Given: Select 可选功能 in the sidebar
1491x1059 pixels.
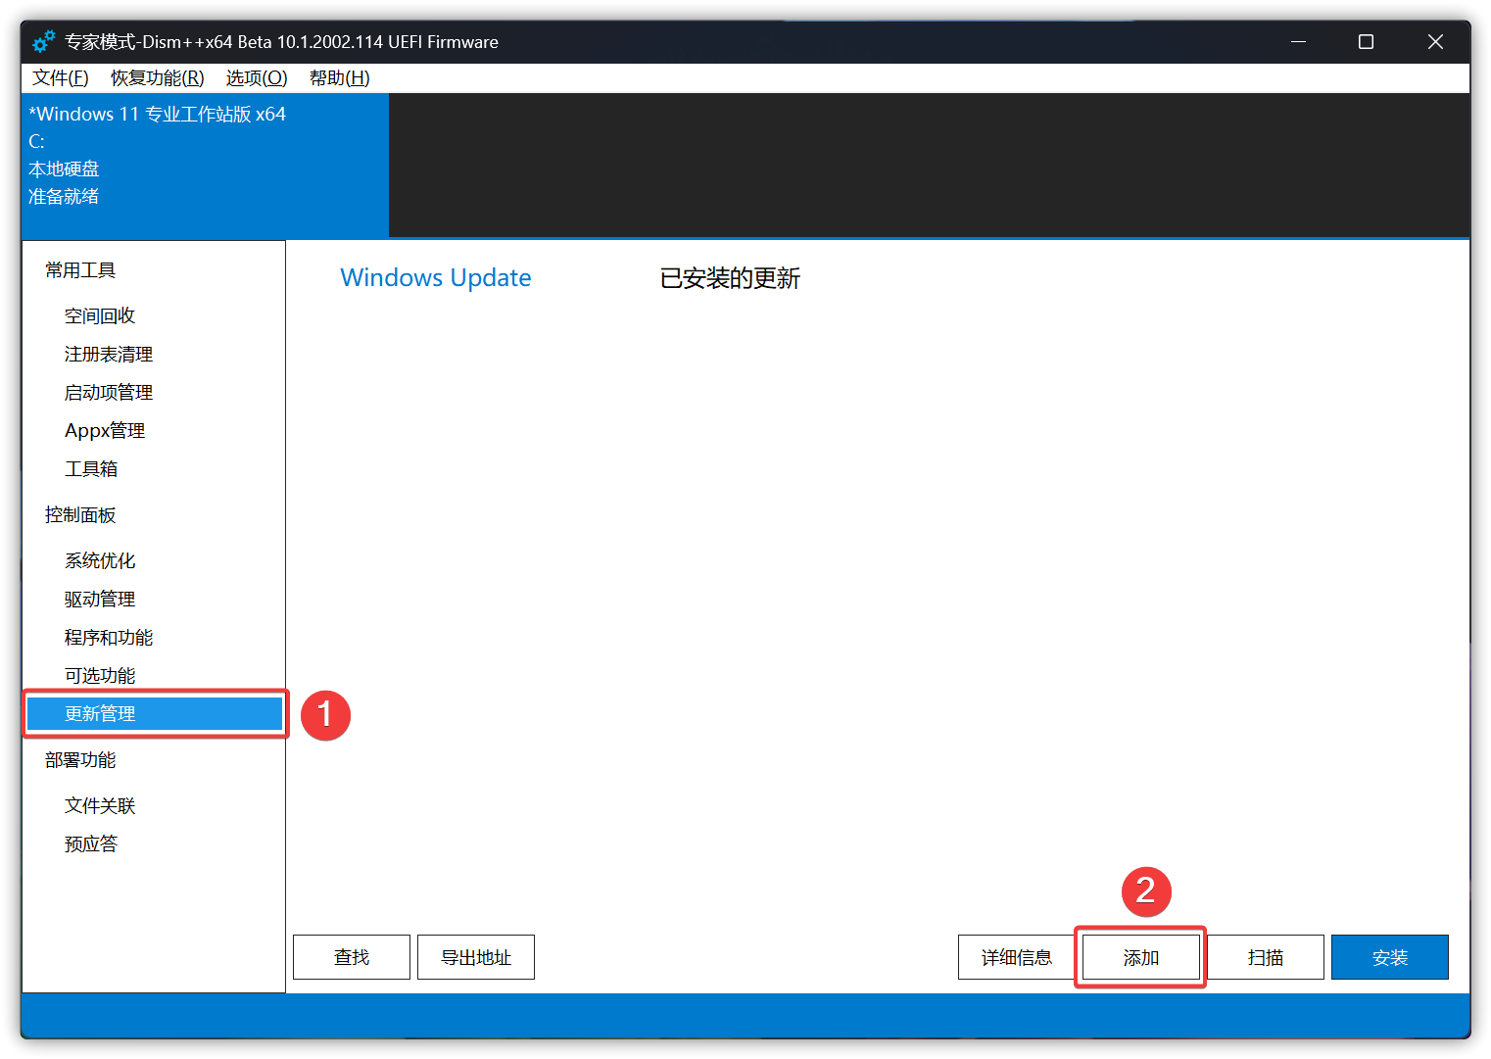Looking at the screenshot, I should coord(100,675).
